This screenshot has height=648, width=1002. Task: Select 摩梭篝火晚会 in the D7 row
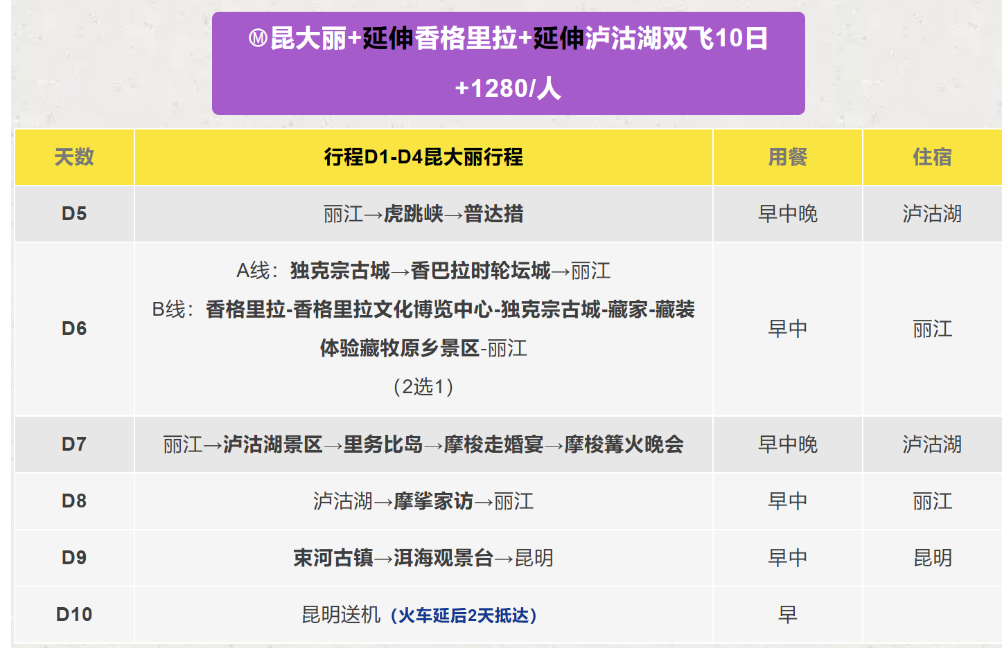coord(624,444)
